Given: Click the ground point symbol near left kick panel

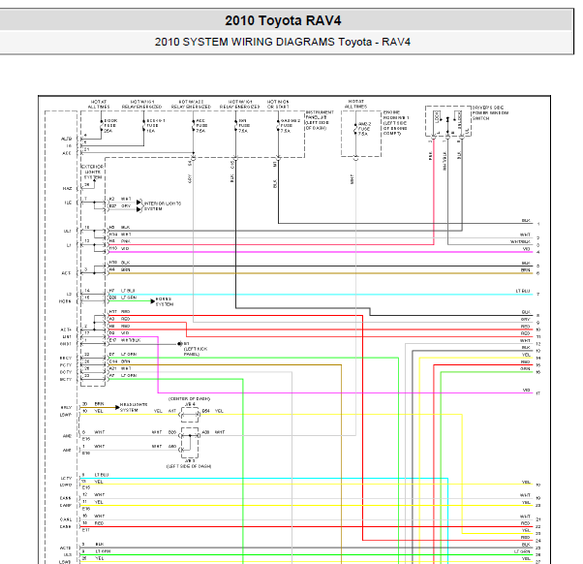Looking at the screenshot, I should pos(180,344).
